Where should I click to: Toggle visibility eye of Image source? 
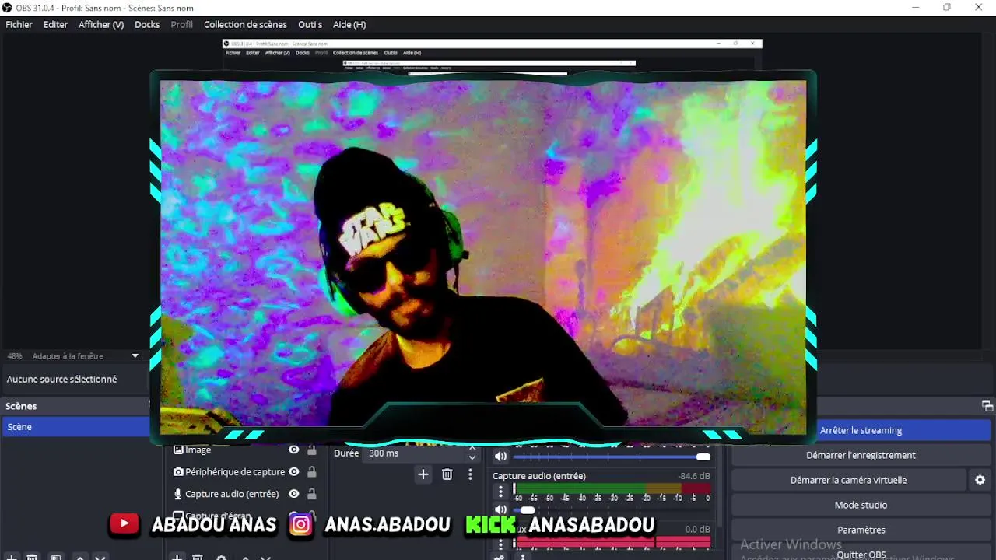click(293, 450)
